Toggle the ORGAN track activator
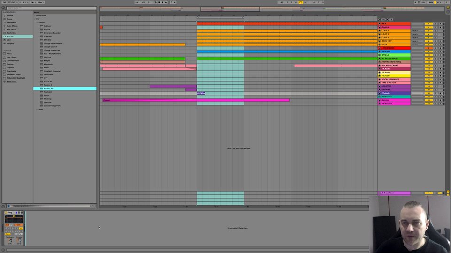 click(x=428, y=55)
